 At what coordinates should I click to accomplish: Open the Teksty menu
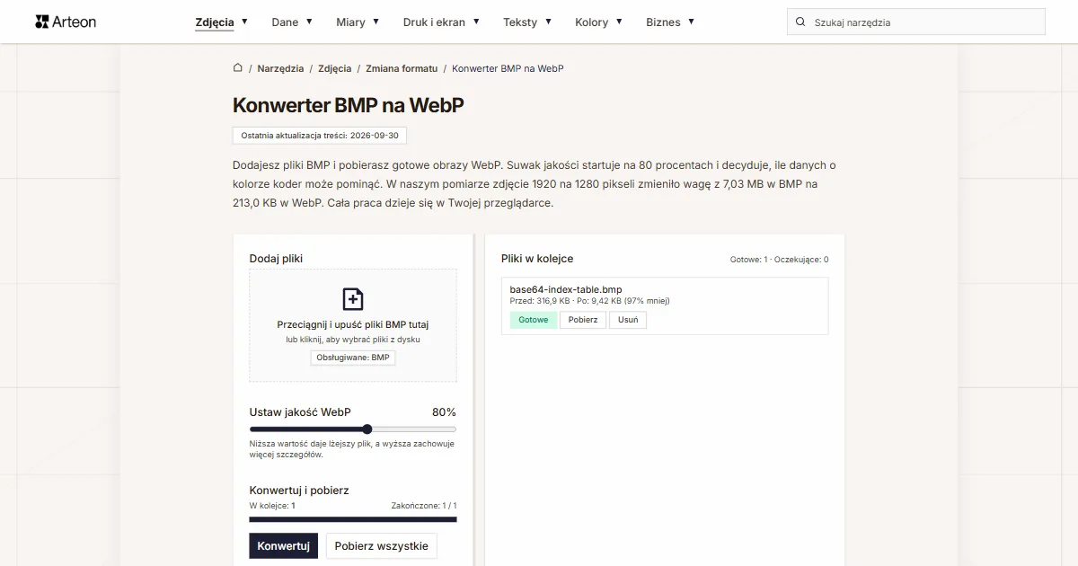click(520, 22)
